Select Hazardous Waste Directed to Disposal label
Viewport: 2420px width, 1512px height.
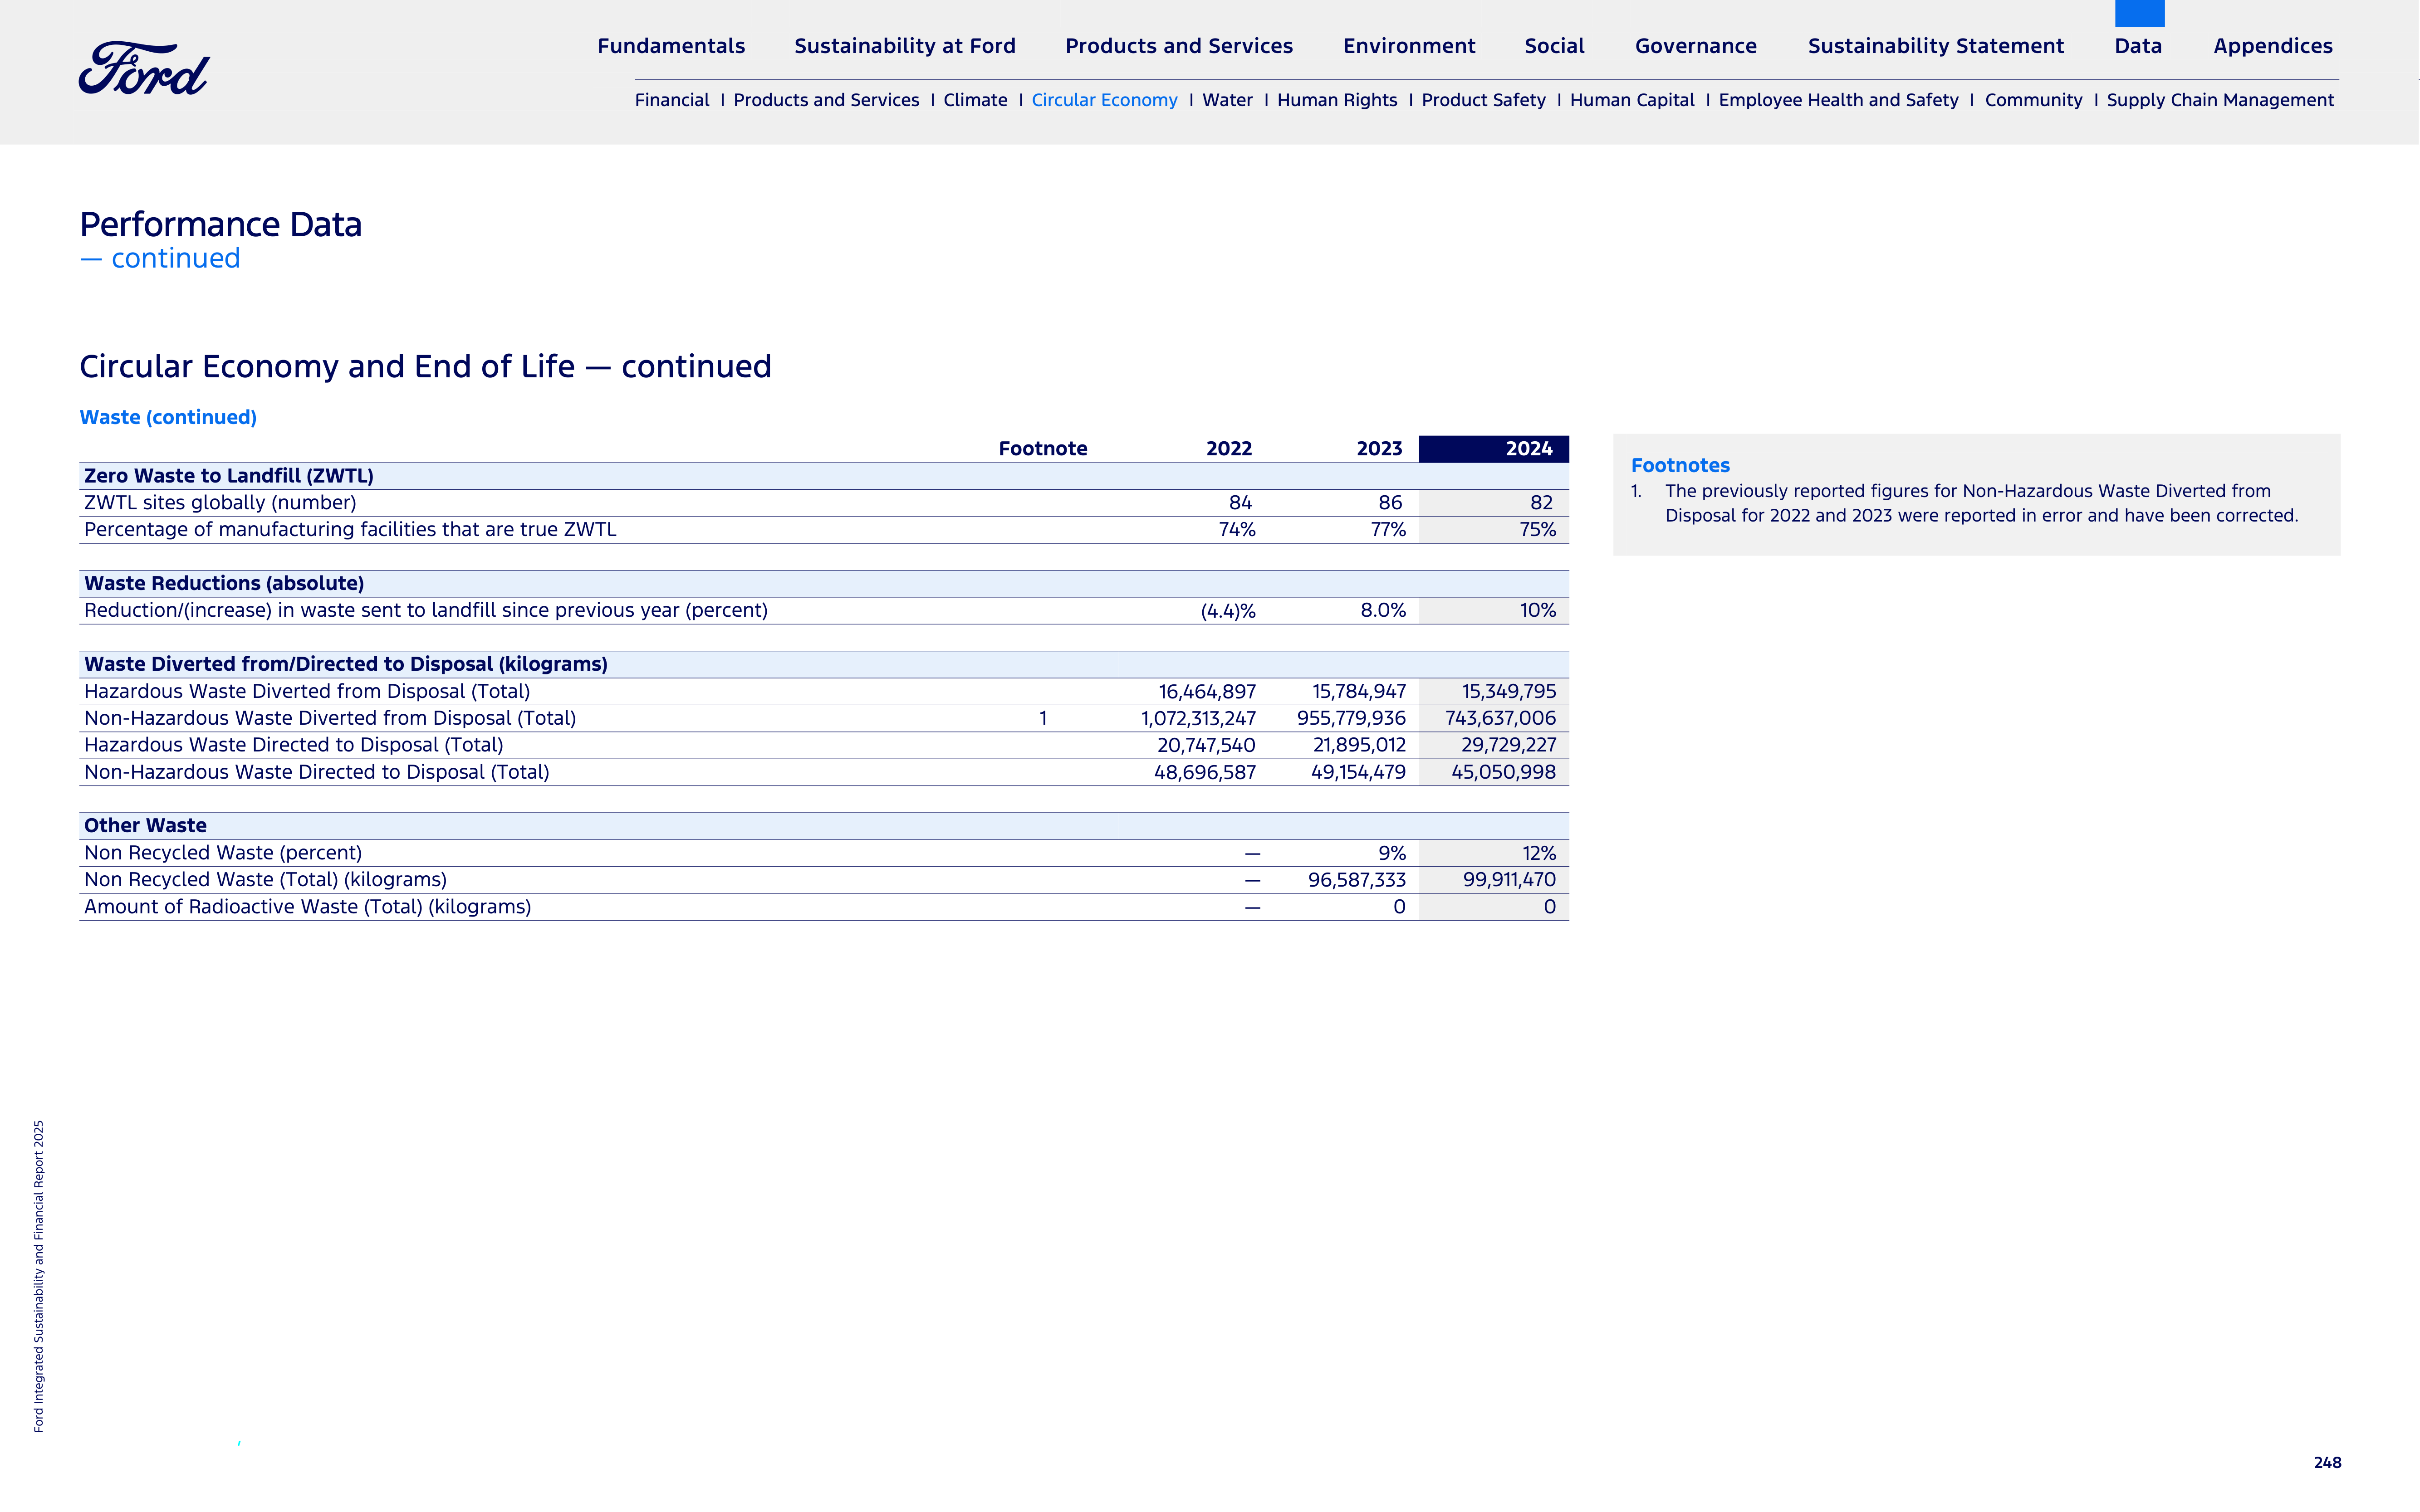pyautogui.click(x=294, y=745)
